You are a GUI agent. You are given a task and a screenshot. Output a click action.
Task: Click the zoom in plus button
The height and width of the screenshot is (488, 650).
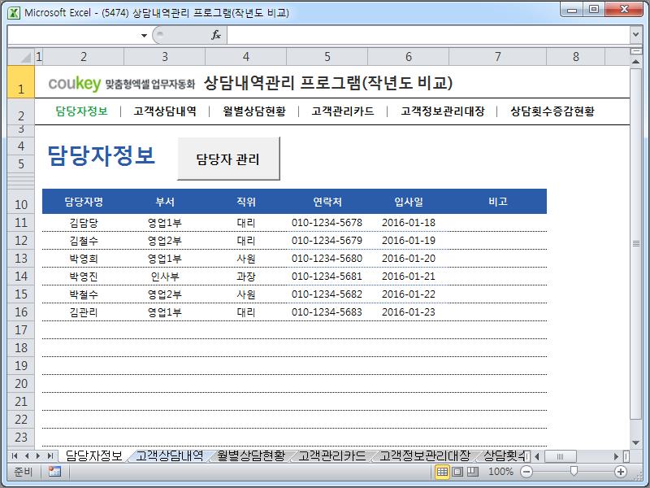point(621,472)
